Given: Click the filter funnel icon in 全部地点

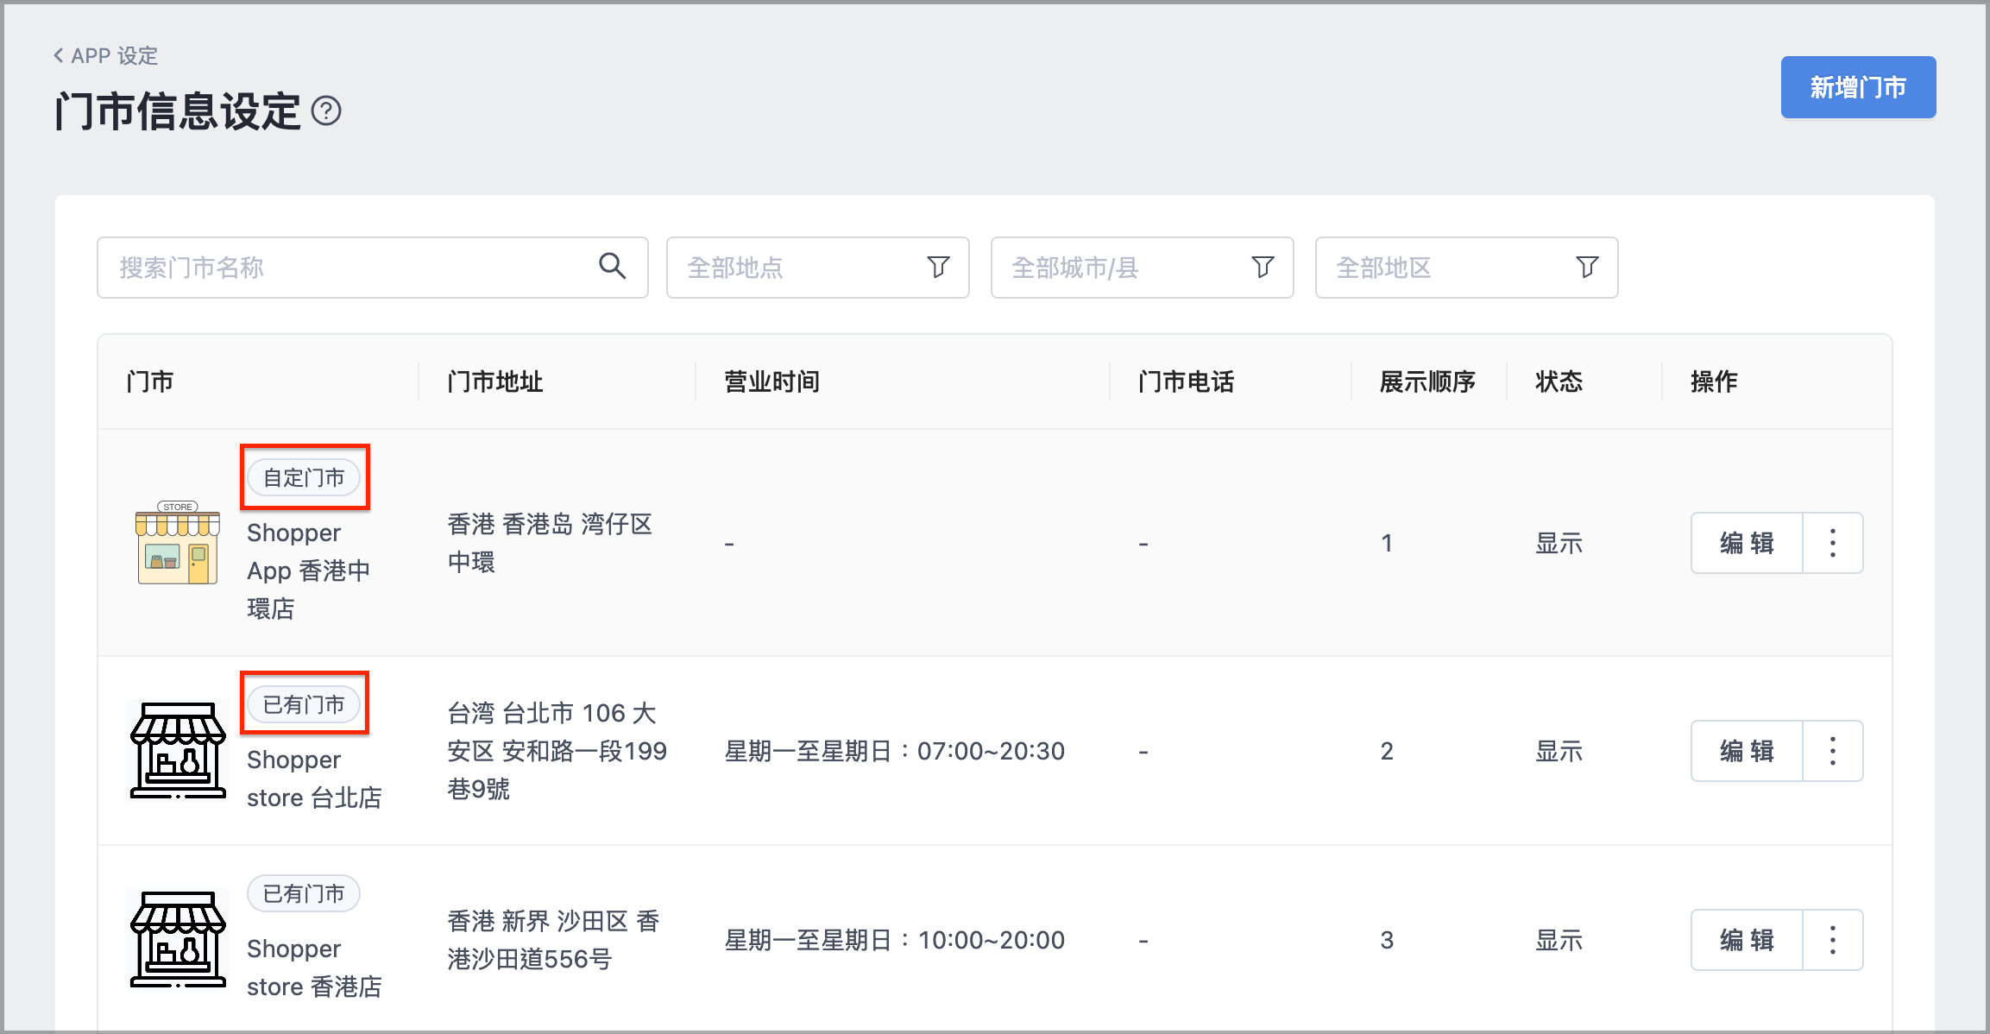Looking at the screenshot, I should (938, 267).
